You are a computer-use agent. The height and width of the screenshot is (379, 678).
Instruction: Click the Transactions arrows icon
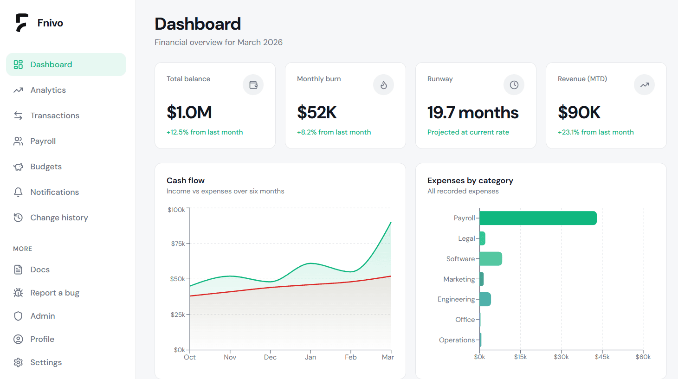pyautogui.click(x=18, y=116)
